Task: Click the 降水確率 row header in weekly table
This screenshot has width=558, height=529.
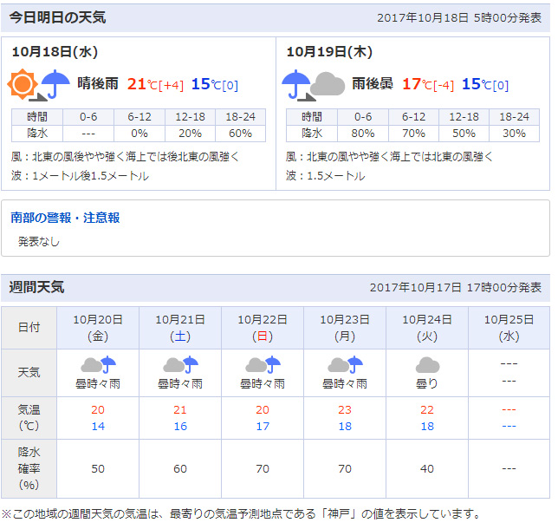Action: pos(29,468)
